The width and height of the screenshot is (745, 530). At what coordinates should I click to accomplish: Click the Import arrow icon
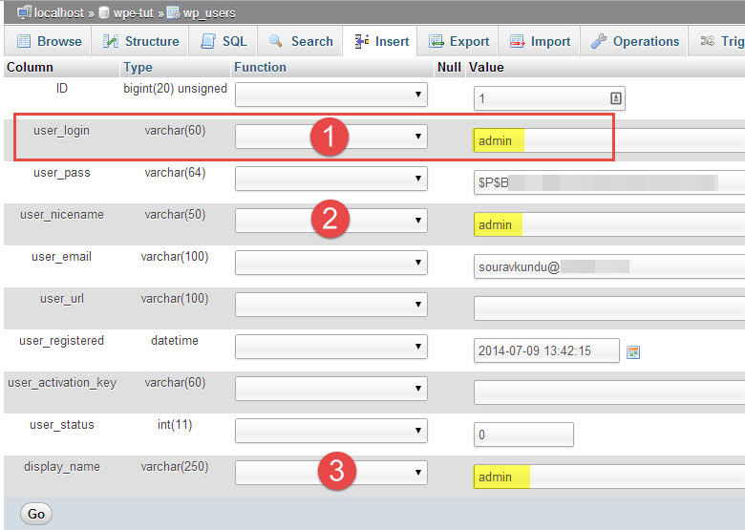pyautogui.click(x=517, y=41)
